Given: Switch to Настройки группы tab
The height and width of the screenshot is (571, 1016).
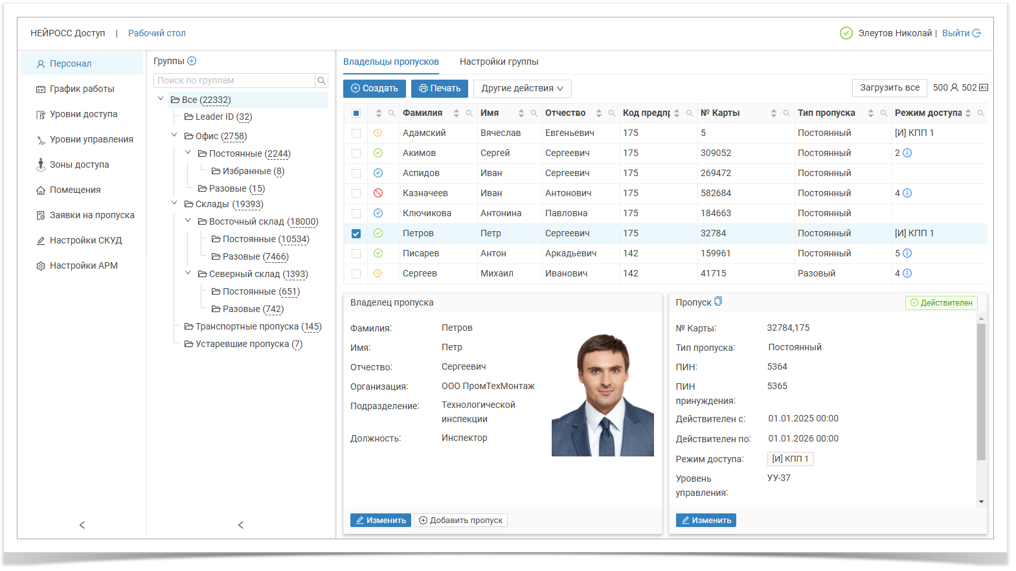Looking at the screenshot, I should point(499,62).
